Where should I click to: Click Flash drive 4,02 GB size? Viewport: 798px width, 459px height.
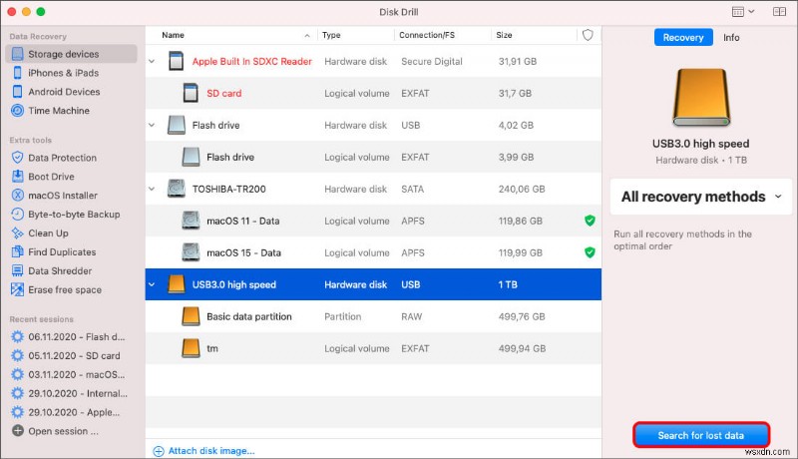[516, 125]
